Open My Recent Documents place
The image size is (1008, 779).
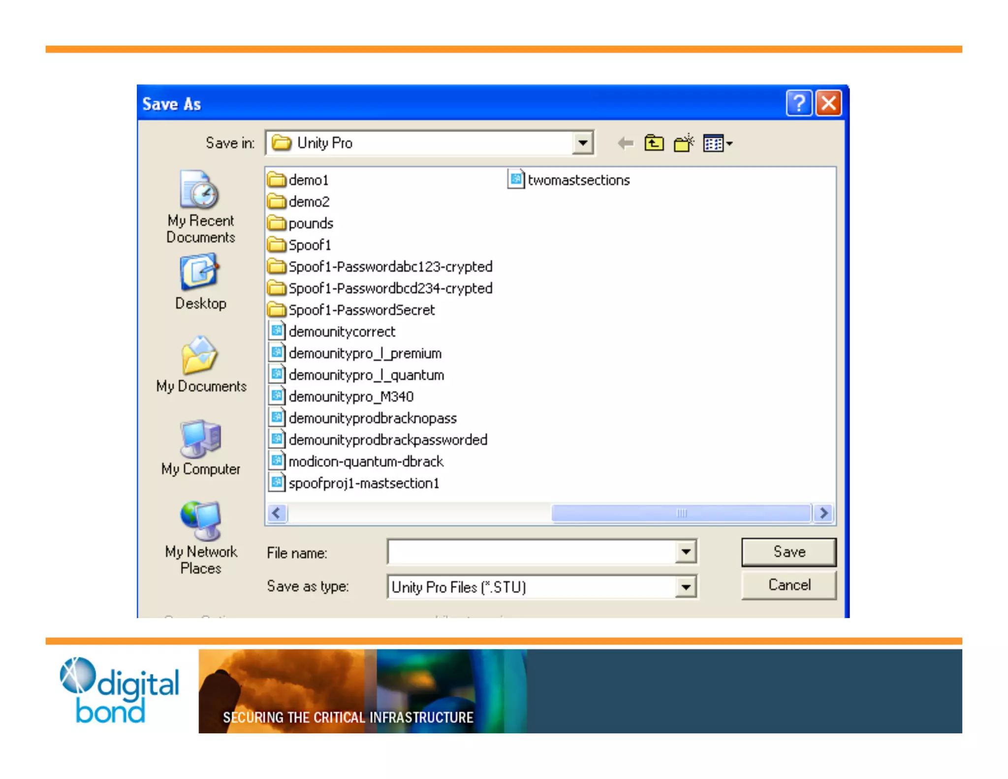click(200, 207)
